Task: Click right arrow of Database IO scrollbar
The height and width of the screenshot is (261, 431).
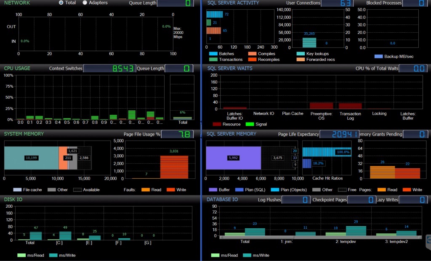Action: click(x=420, y=238)
